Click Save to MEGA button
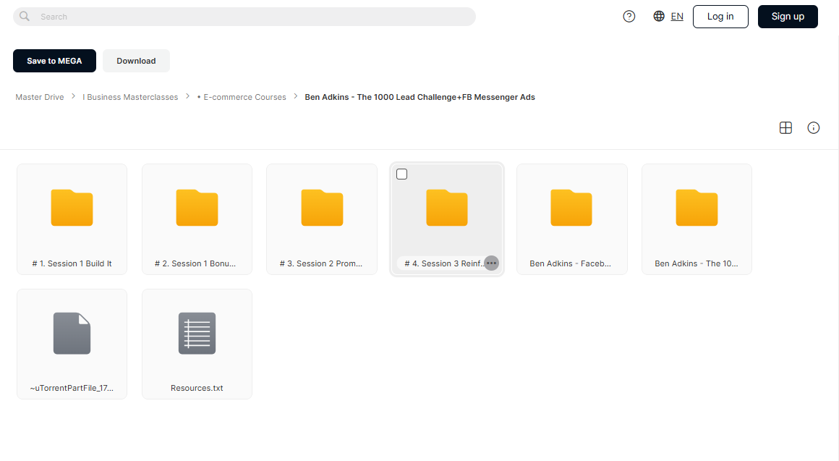The image size is (839, 461). pyautogui.click(x=54, y=61)
